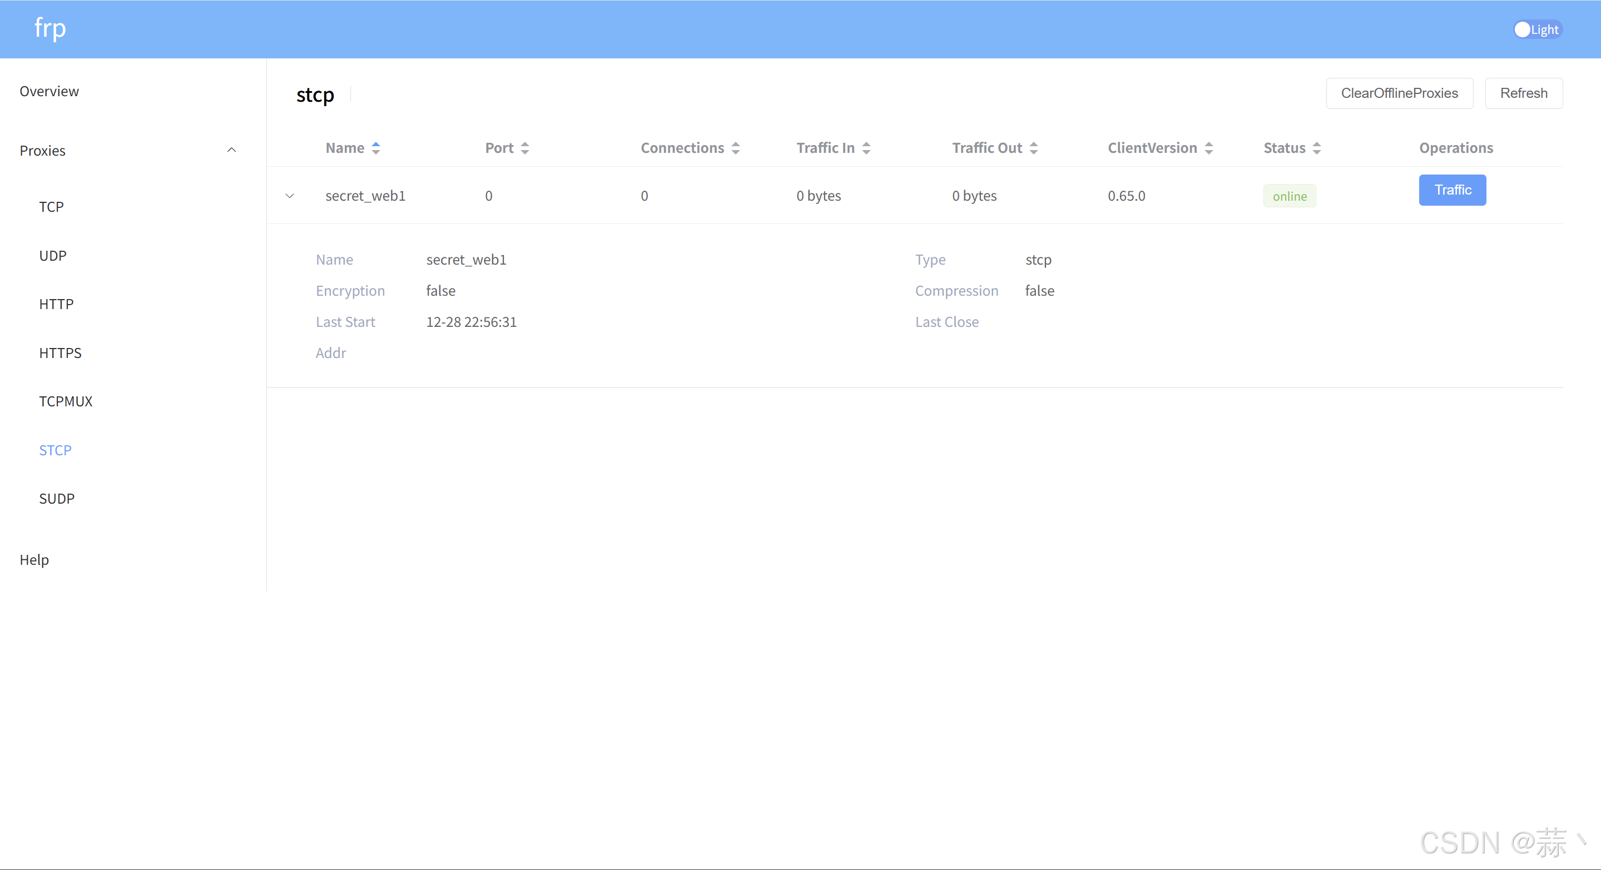The width and height of the screenshot is (1601, 870).
Task: Select TCP proxy type in sidebar
Action: tap(51, 207)
